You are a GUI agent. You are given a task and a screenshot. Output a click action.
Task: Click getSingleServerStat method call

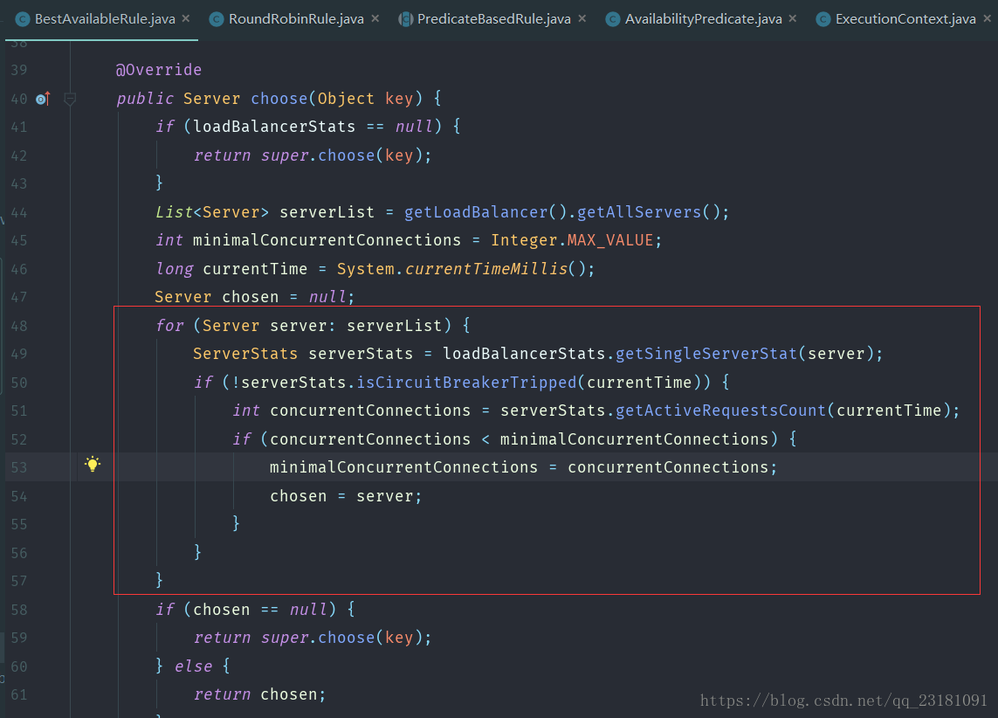tap(705, 354)
